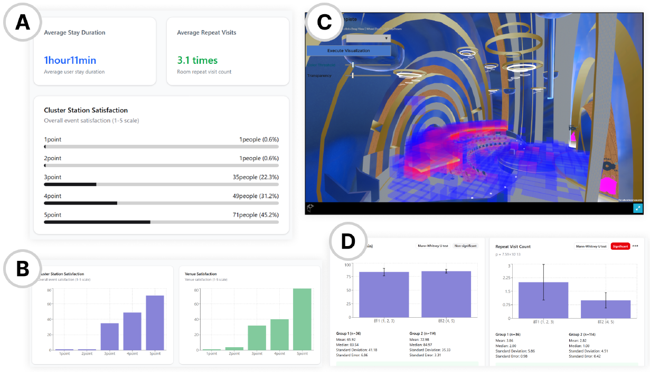Select the Average Repeat Visits card
Image resolution: width=650 pixels, height=372 pixels.
228,51
